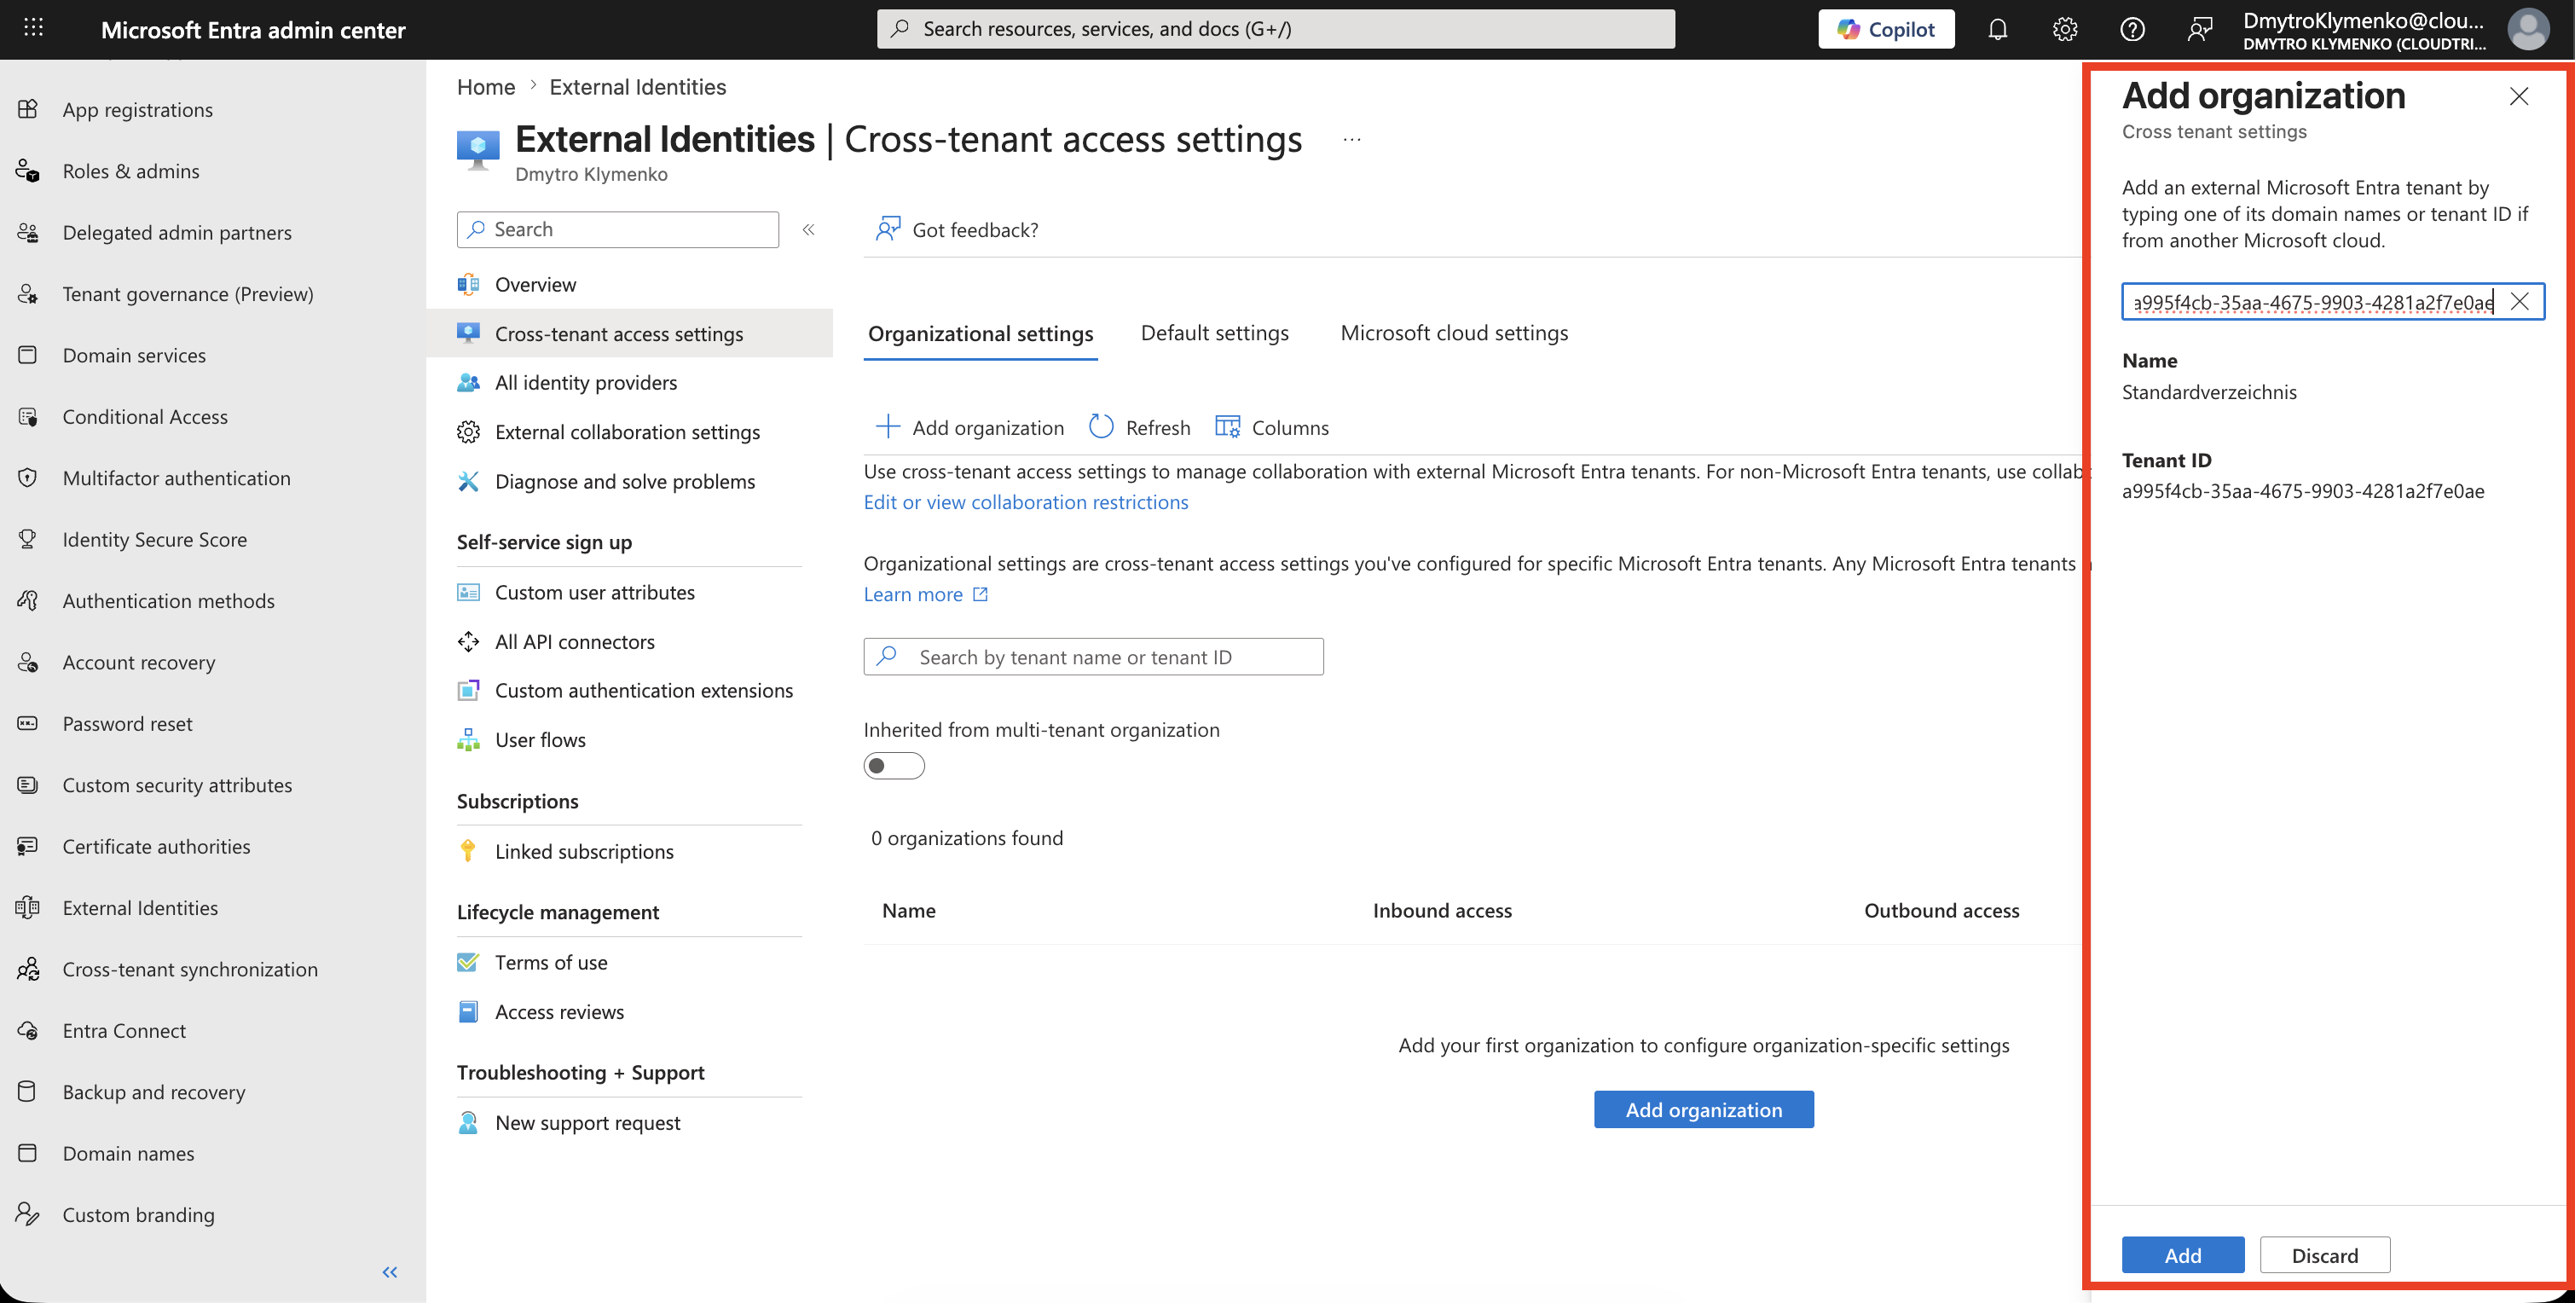Open Custom authentication extensions
The height and width of the screenshot is (1303, 2575).
644,690
